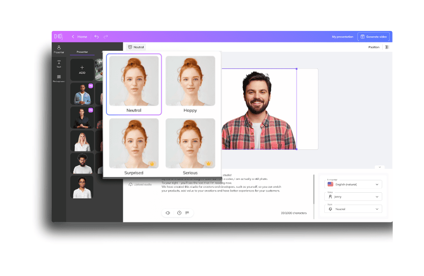Viewport: 424px width, 276px height.
Task: Open the Voice dropdown showing Jenny
Action: [x=353, y=197]
